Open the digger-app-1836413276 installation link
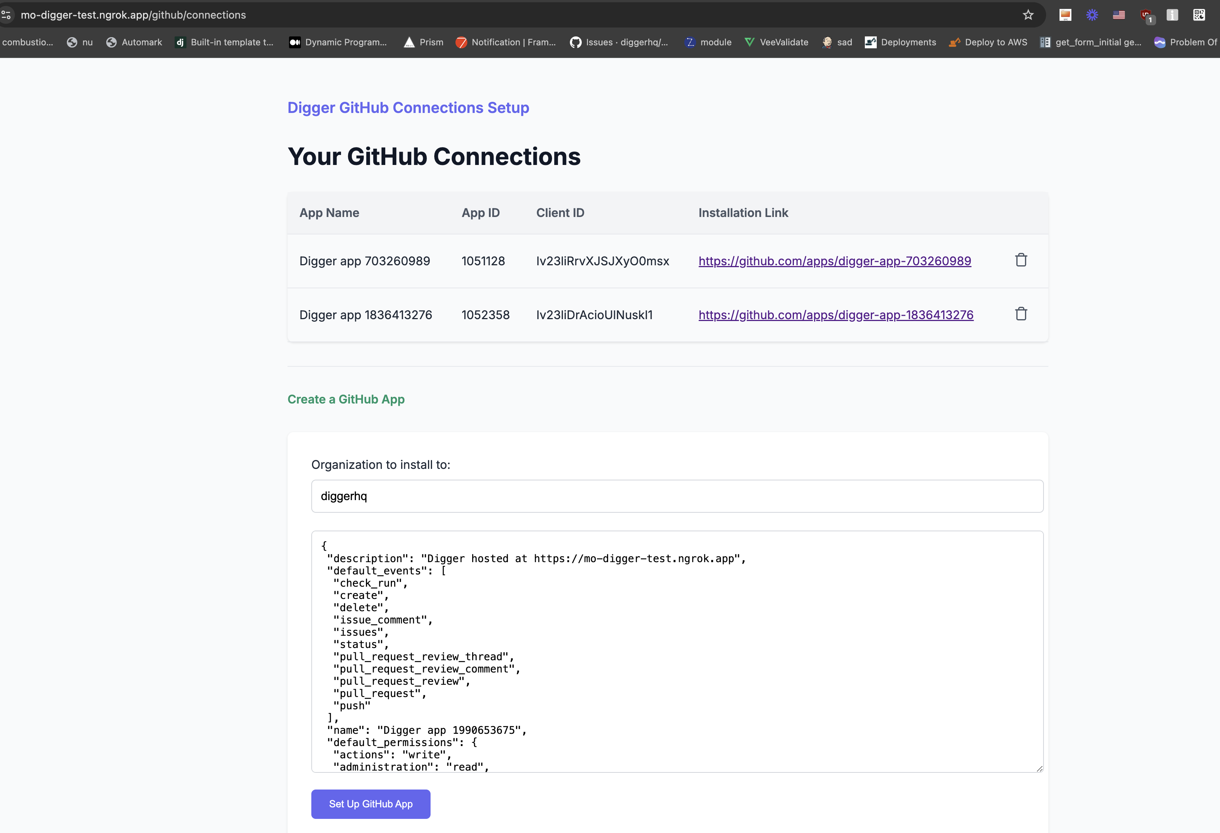The height and width of the screenshot is (833, 1220). click(835, 315)
